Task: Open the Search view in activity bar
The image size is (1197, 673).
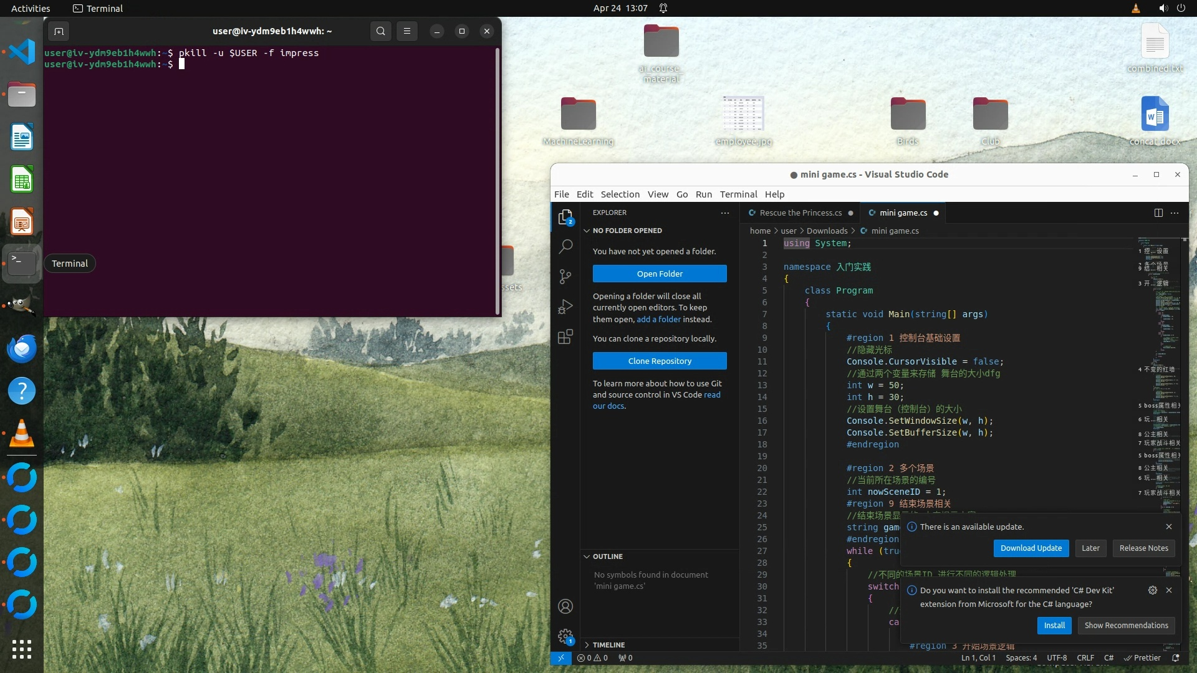Action: [565, 246]
